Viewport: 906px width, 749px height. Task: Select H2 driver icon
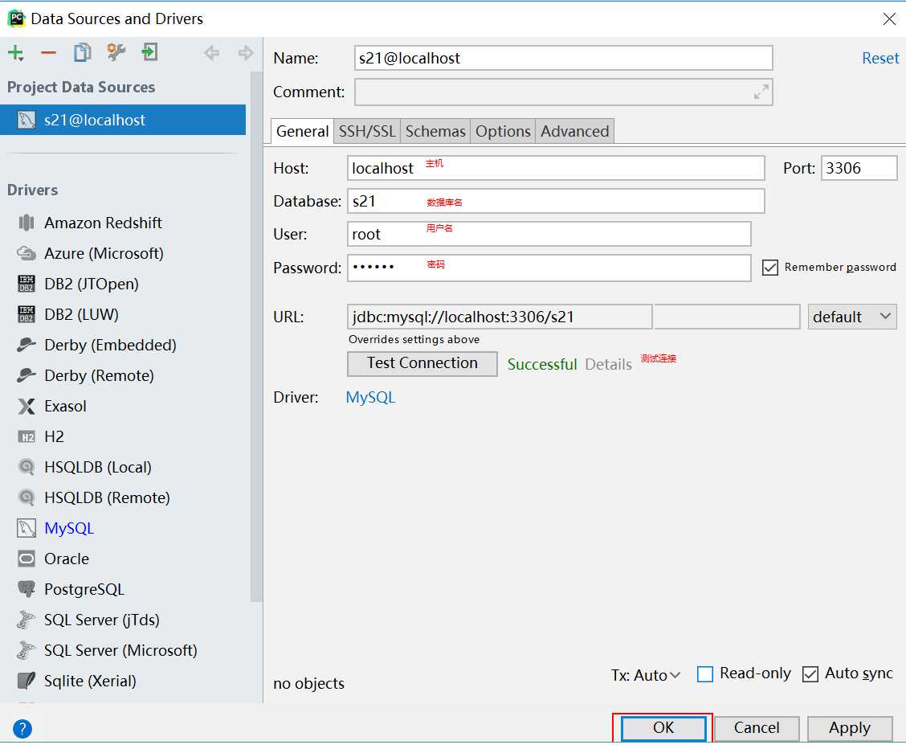(27, 437)
